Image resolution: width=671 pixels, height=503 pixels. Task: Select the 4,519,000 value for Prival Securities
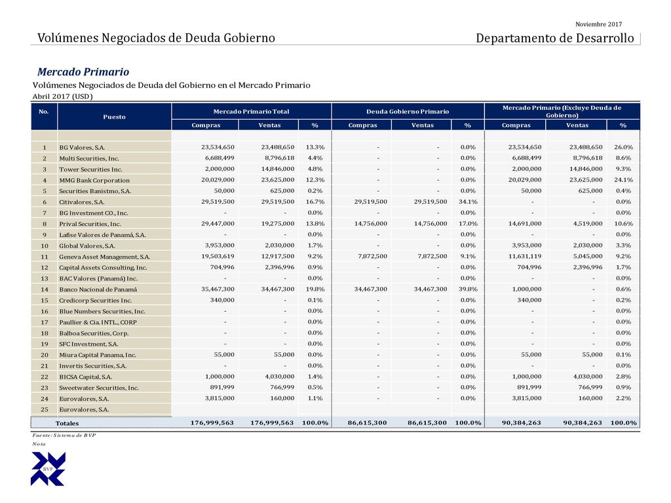(x=588, y=224)
